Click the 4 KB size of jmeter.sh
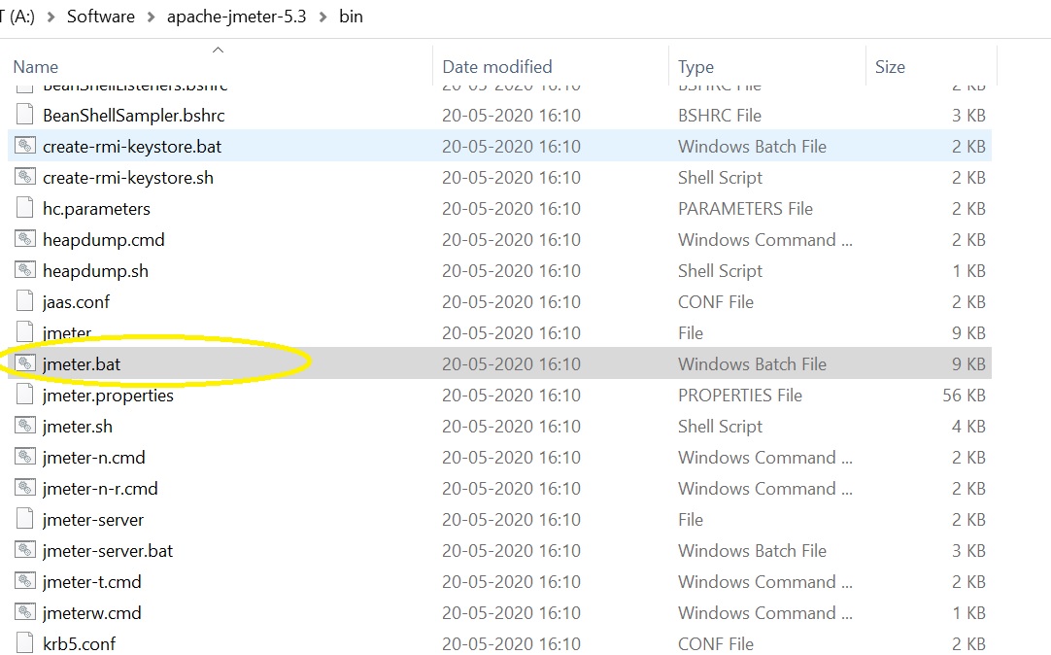 tap(968, 427)
